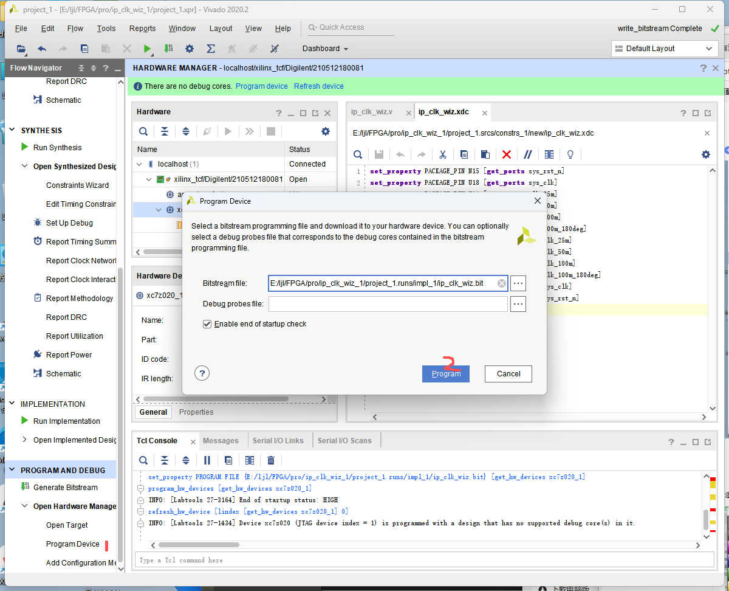Collapse all Flow Navigator sections icon

click(x=82, y=68)
